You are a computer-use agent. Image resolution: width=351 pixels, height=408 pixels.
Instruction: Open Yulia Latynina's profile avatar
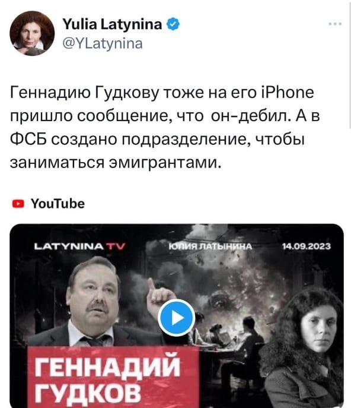pos(32,33)
